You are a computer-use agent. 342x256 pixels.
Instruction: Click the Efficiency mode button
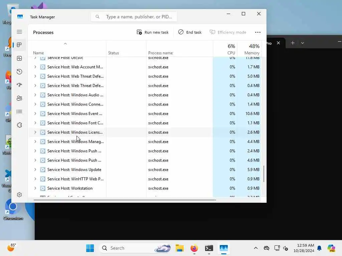click(228, 32)
